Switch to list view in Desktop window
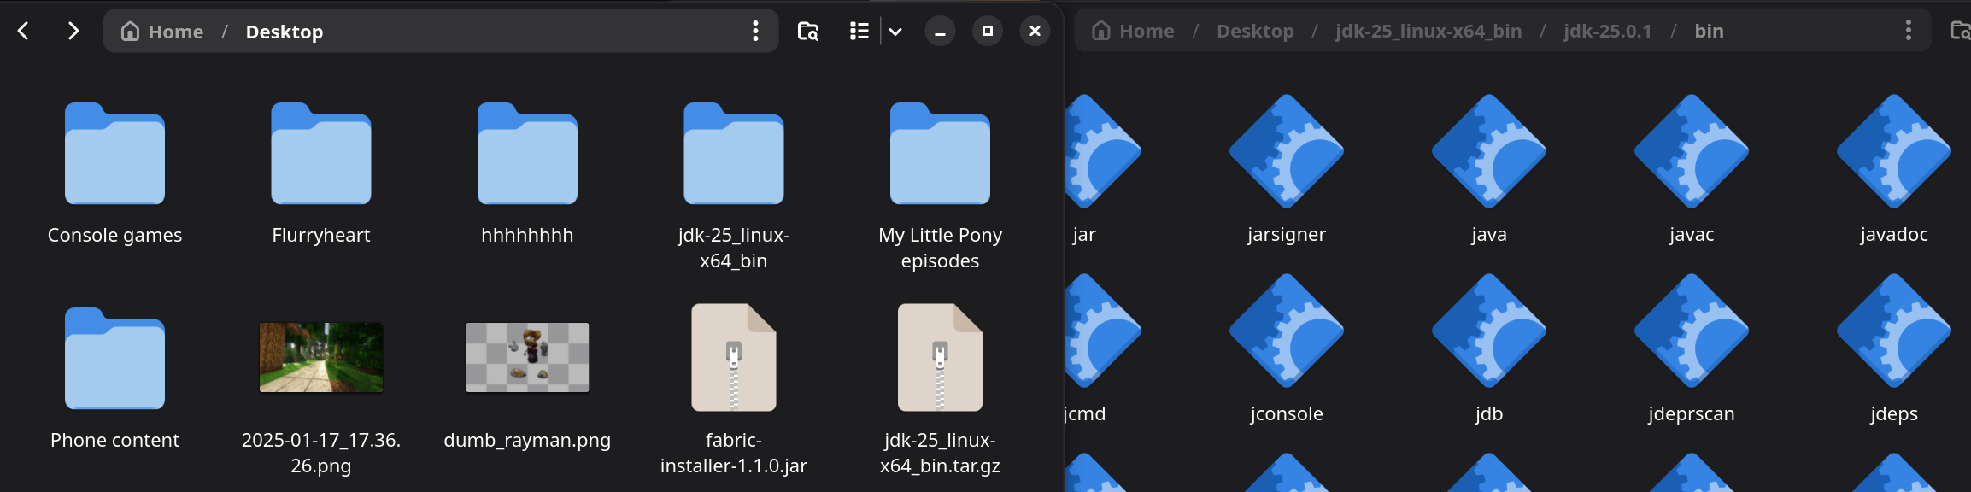 pyautogui.click(x=859, y=32)
